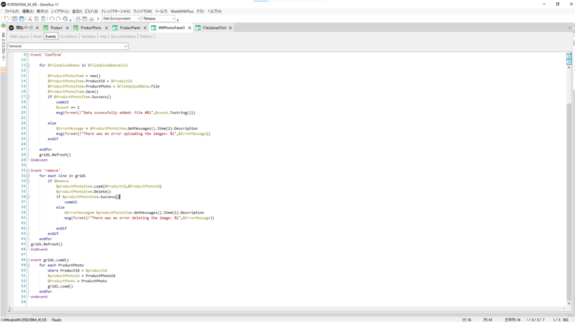Viewport: 575px width, 325px height.
Task: Click the 行 36 status bar indicator
Action: click(x=467, y=320)
